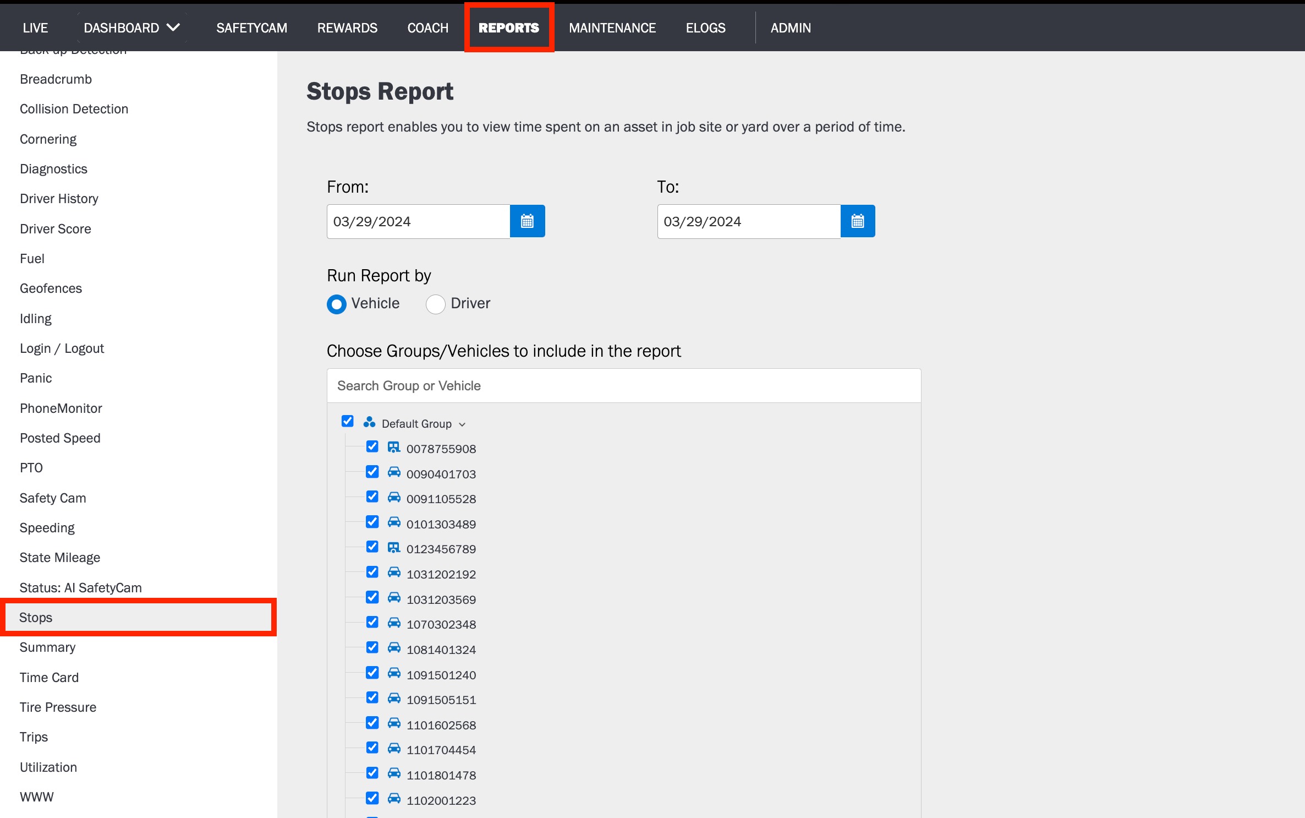
Task: Click the vehicle icon for 0078755908
Action: point(394,447)
